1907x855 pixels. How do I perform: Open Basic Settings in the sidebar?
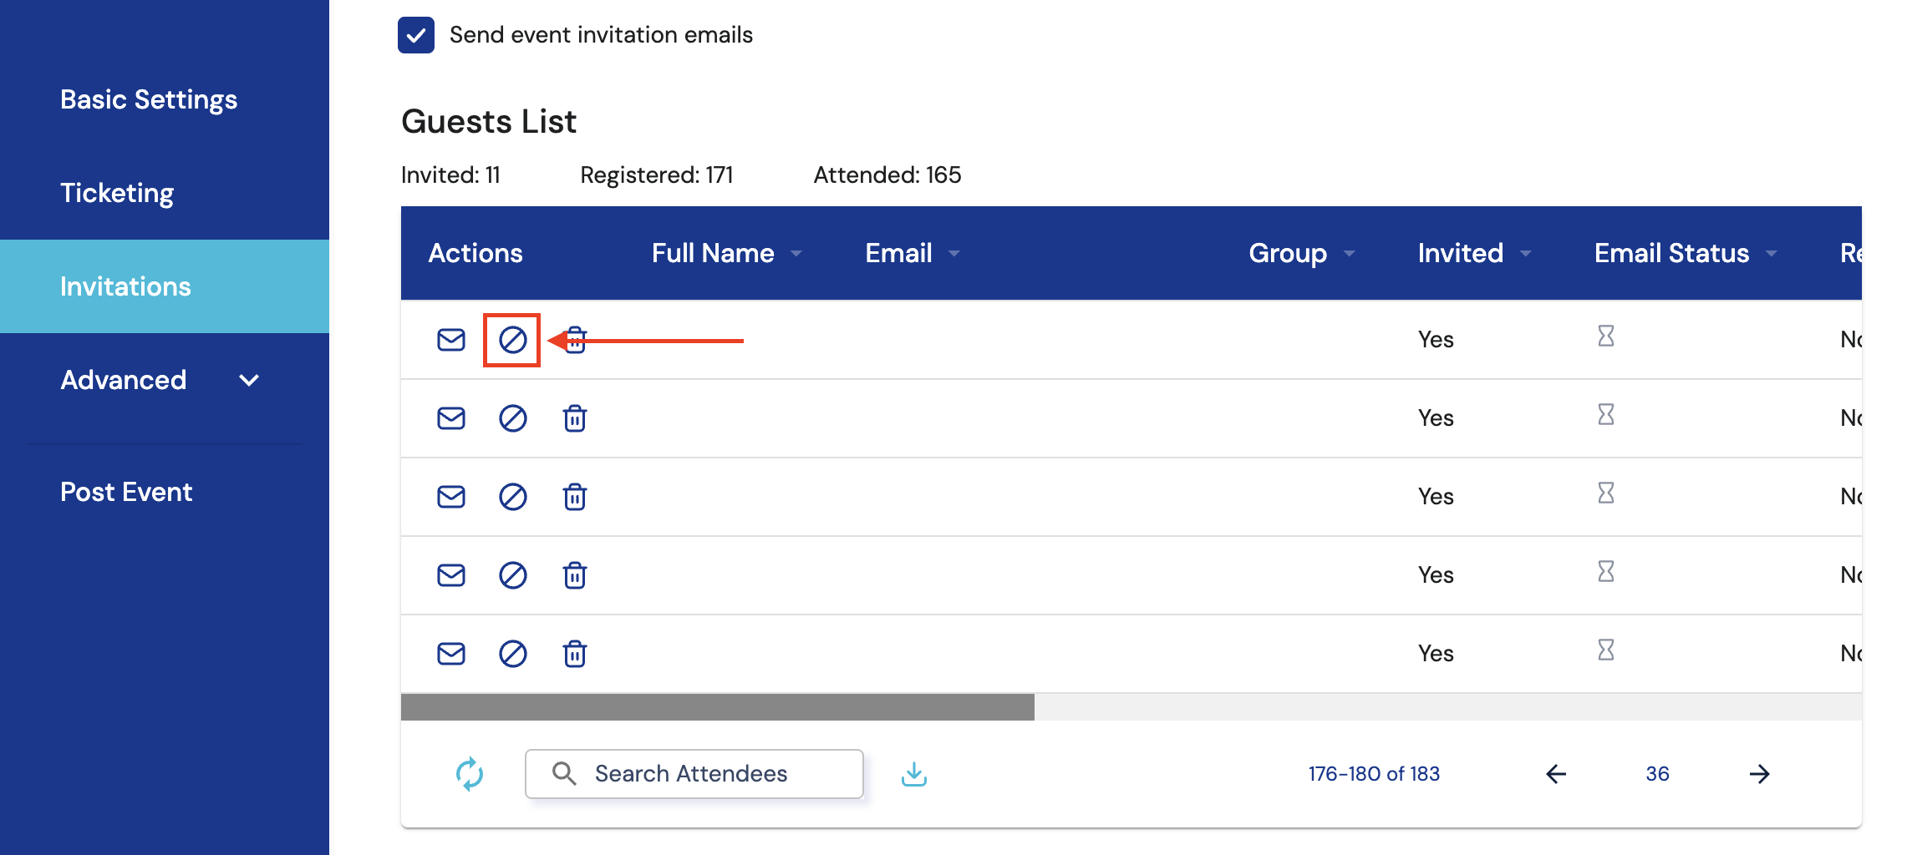click(x=149, y=99)
